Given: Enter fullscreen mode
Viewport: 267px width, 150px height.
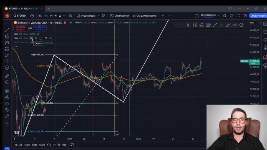Looking at the screenshot, I should pos(238,16).
